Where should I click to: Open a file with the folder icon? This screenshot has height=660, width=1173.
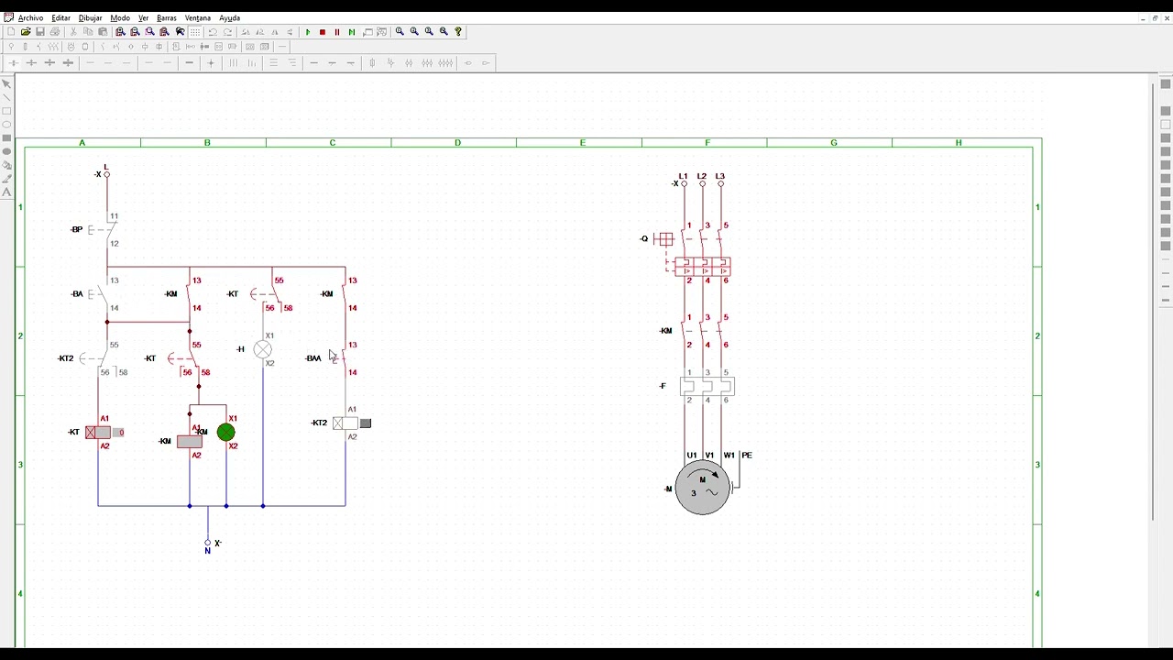tap(26, 32)
